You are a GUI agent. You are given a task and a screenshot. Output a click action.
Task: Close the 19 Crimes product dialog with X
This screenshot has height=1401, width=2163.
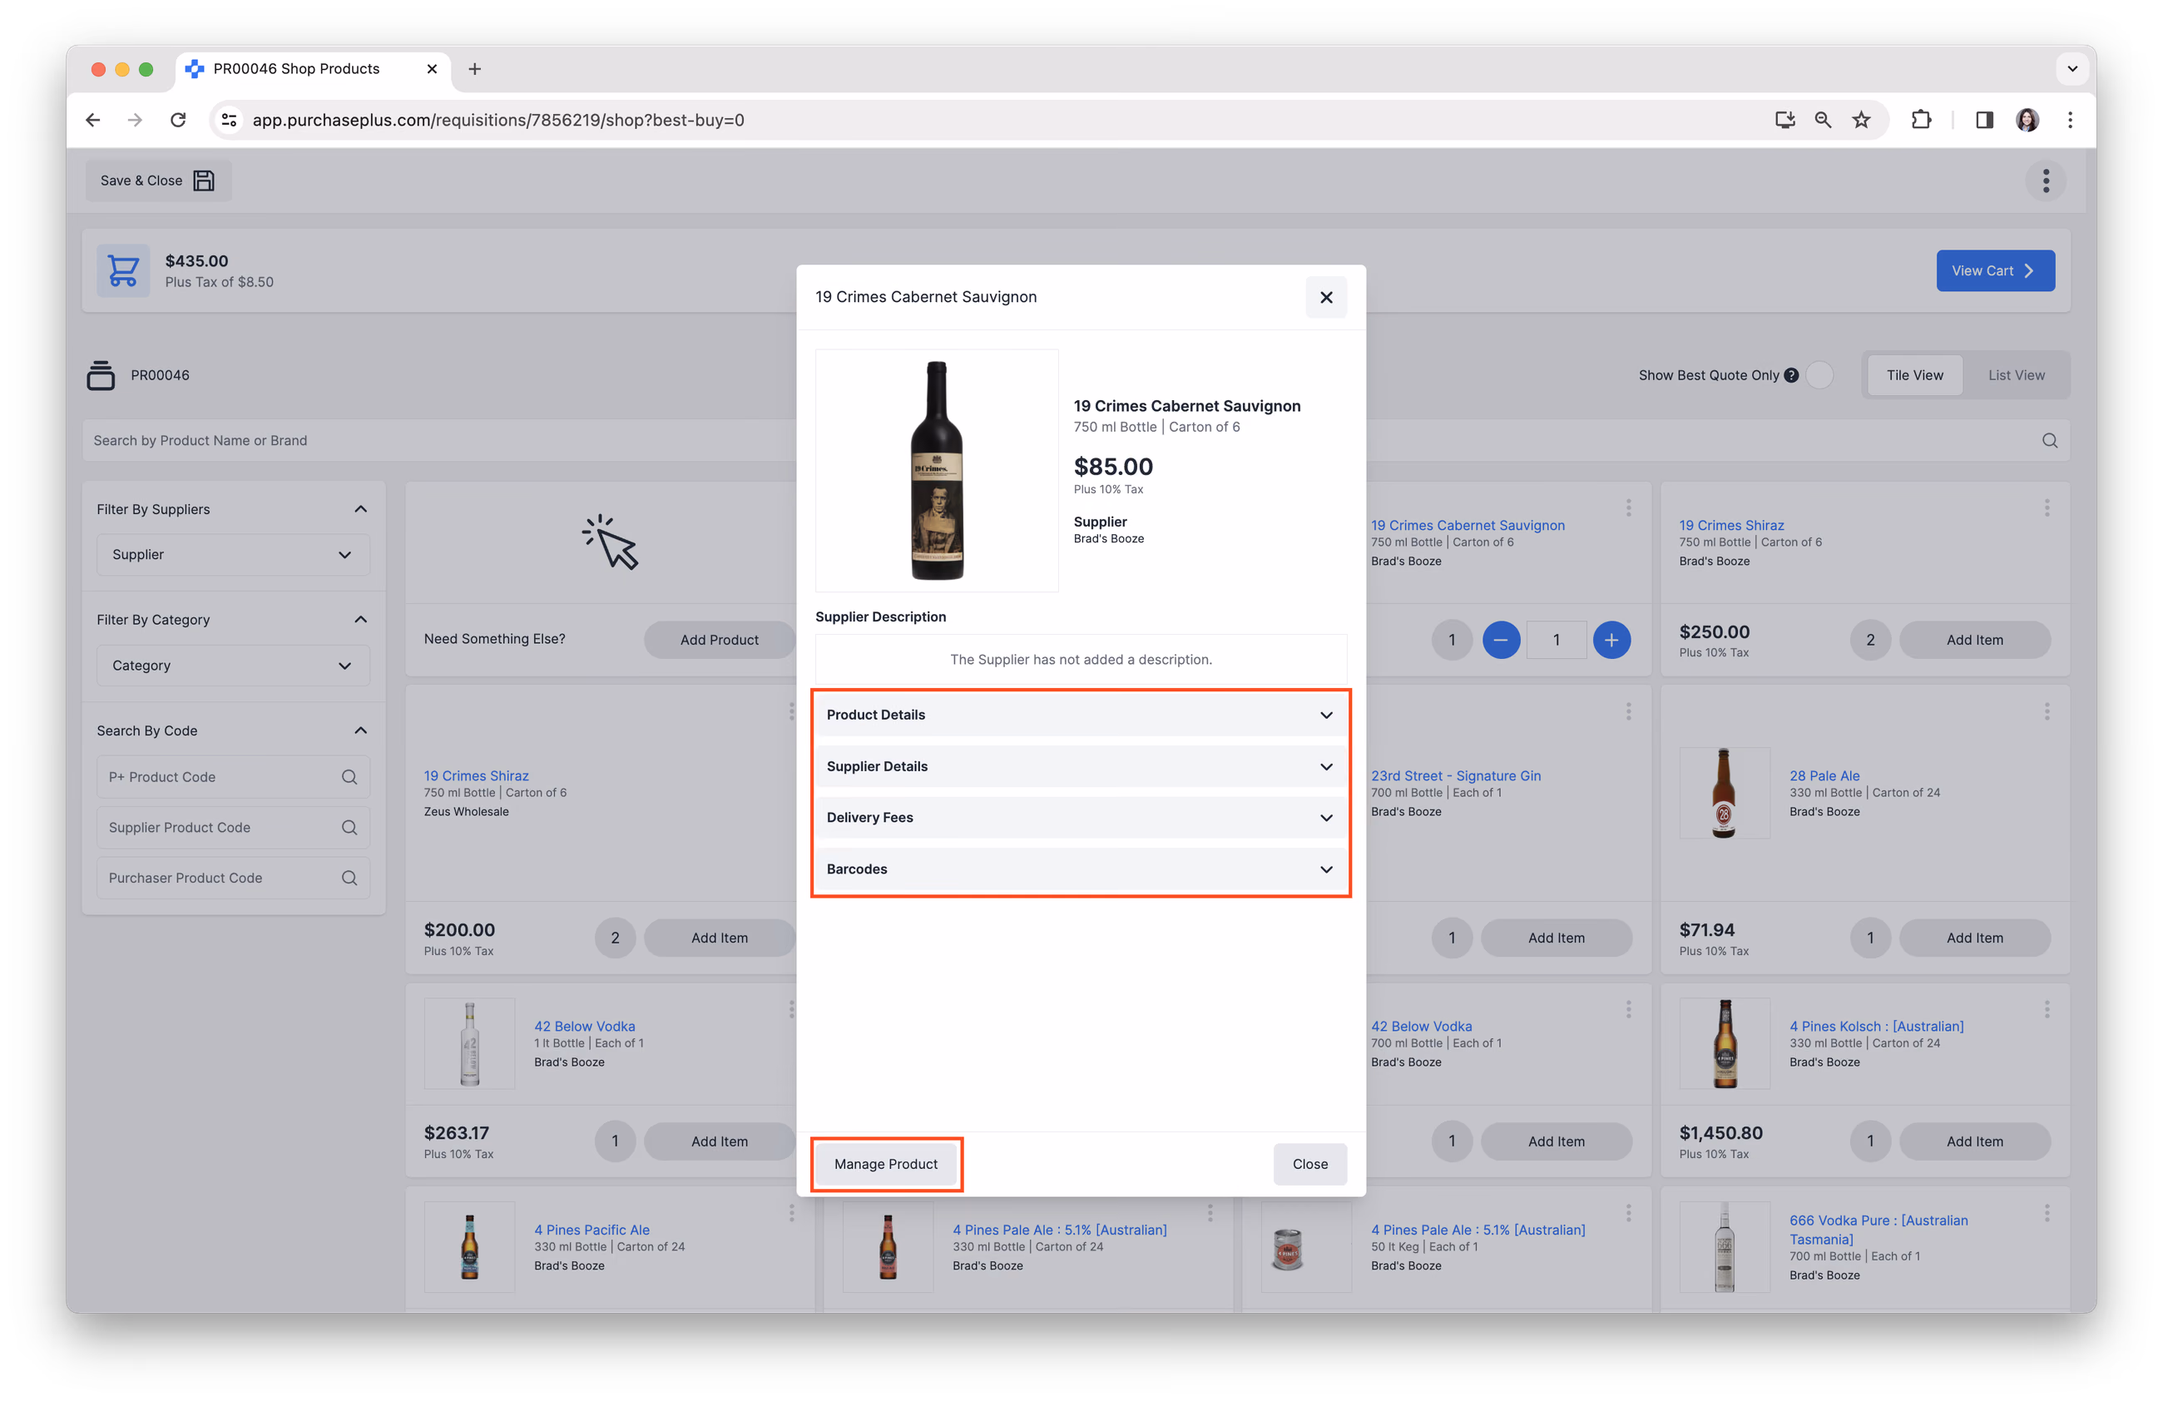coord(1326,297)
